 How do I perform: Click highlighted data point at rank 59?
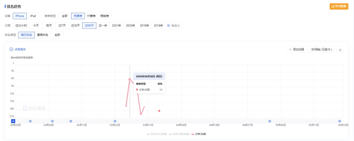tap(129, 79)
